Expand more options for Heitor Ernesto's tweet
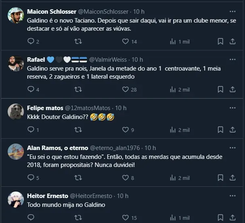The image size is (245, 223). [232, 196]
